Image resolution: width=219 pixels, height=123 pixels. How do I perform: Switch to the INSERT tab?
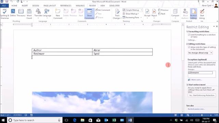[25, 6]
